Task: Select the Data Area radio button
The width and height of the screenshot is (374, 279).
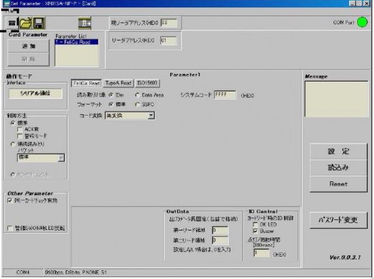Action: pos(138,95)
